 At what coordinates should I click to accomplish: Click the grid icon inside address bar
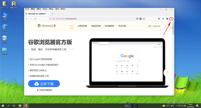(141, 19)
